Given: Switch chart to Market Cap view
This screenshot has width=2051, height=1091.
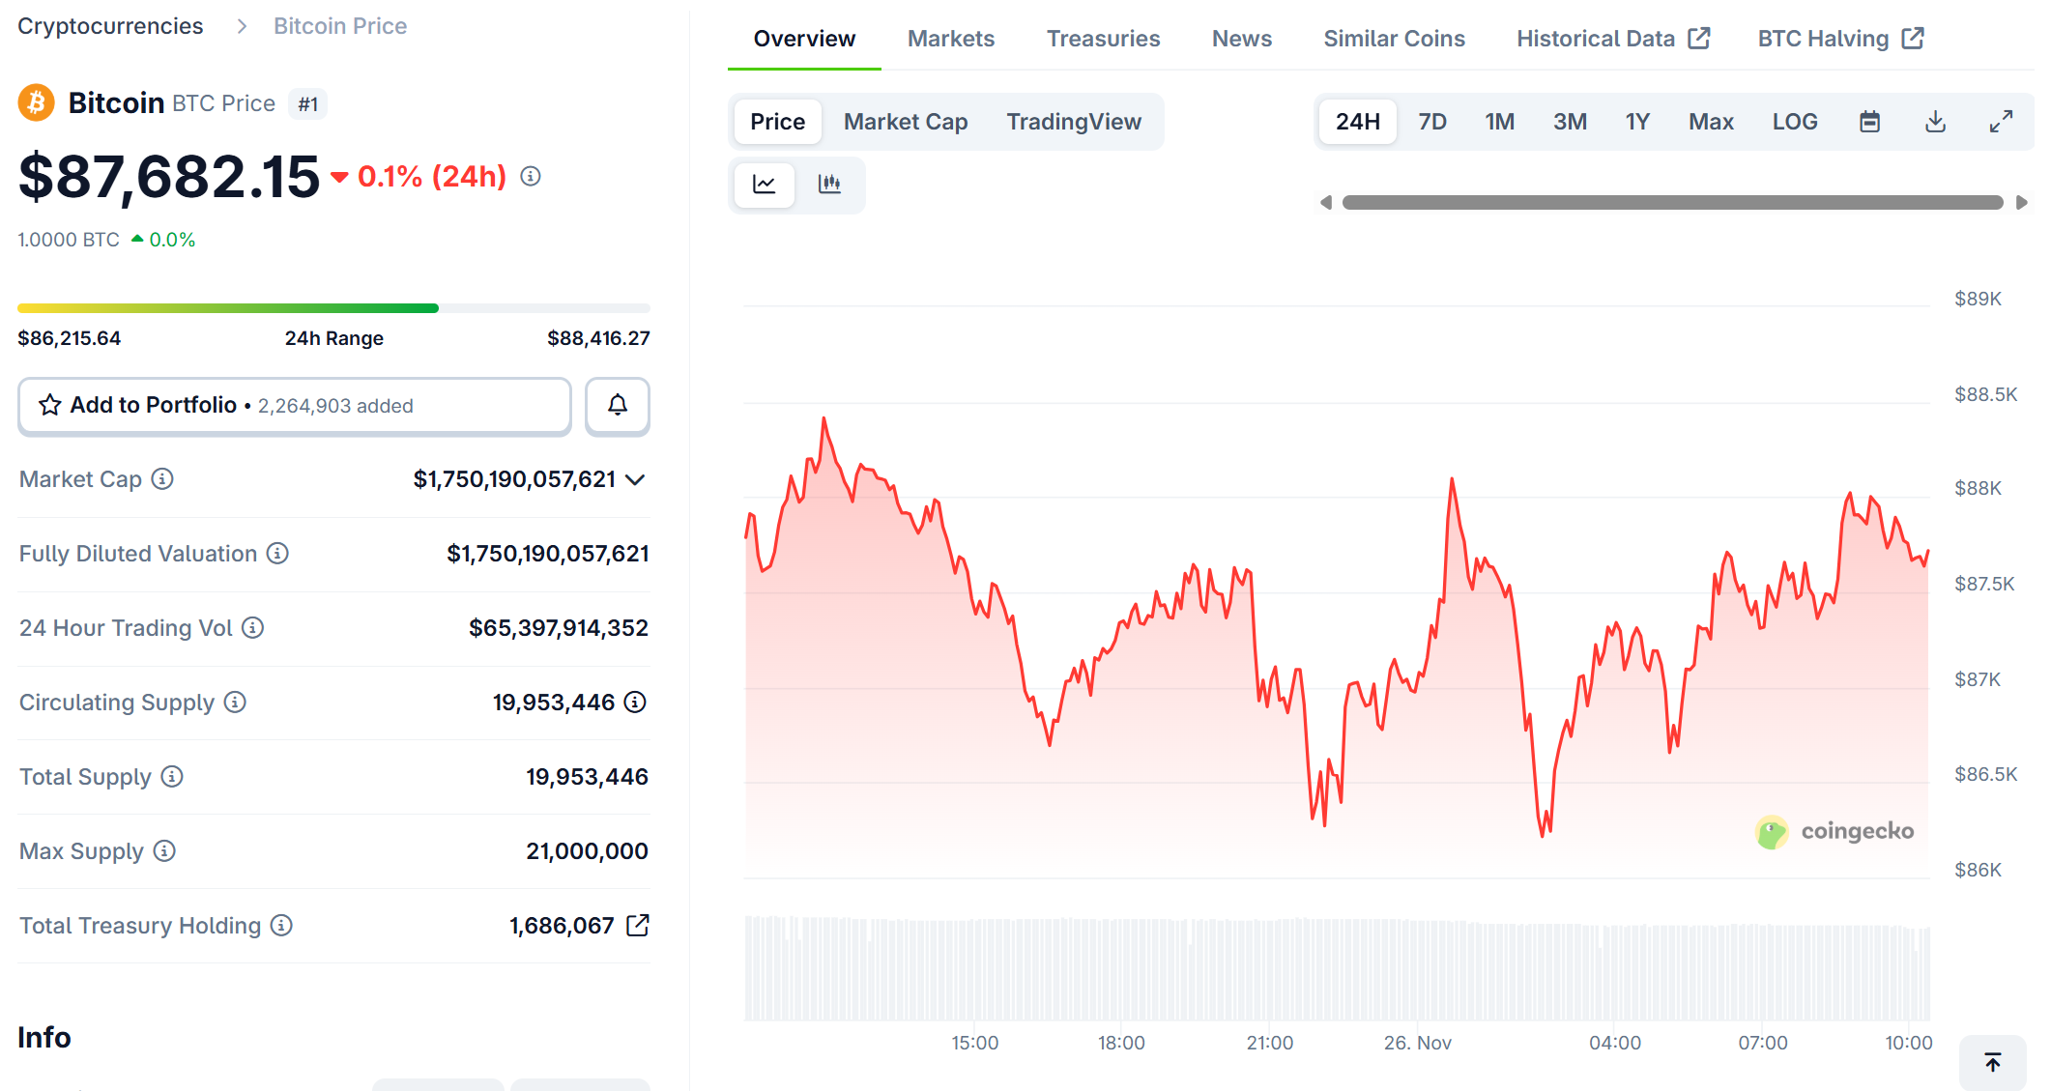Looking at the screenshot, I should (906, 121).
